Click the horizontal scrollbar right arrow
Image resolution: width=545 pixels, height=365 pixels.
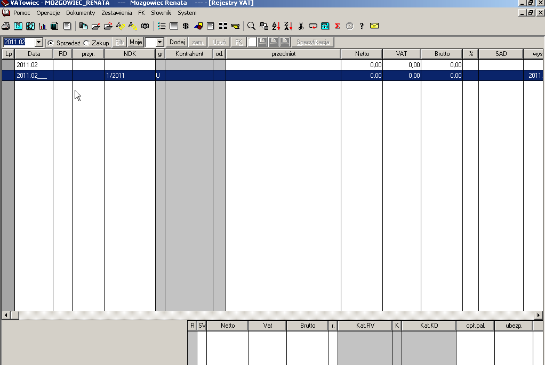click(540, 315)
